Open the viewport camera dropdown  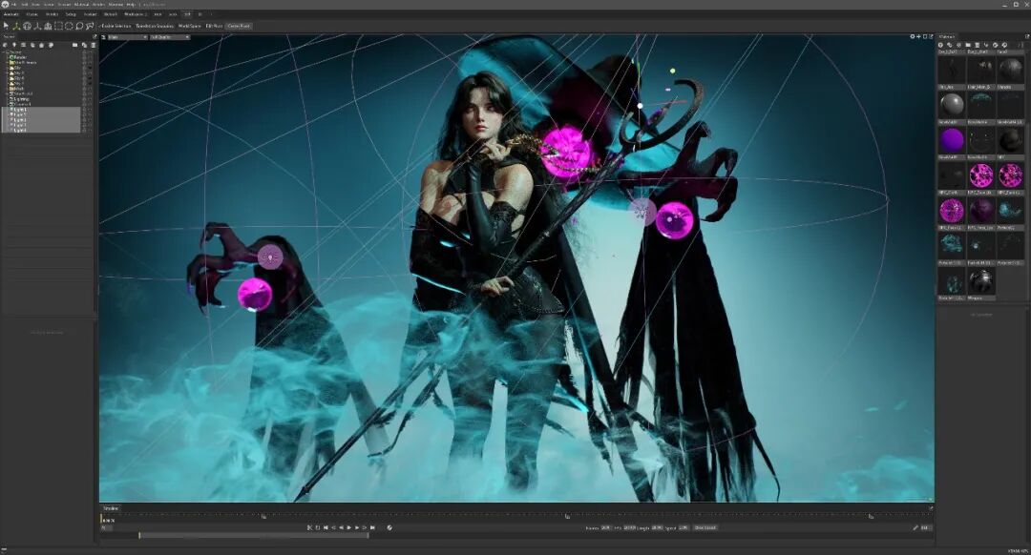click(127, 37)
